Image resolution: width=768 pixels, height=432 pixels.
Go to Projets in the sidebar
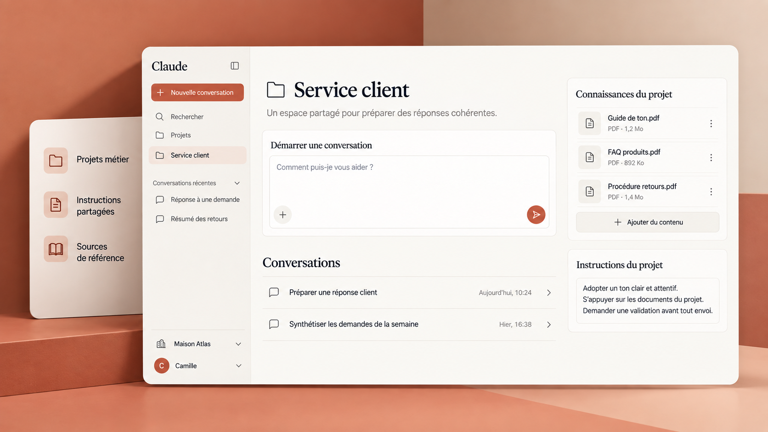click(x=198, y=135)
